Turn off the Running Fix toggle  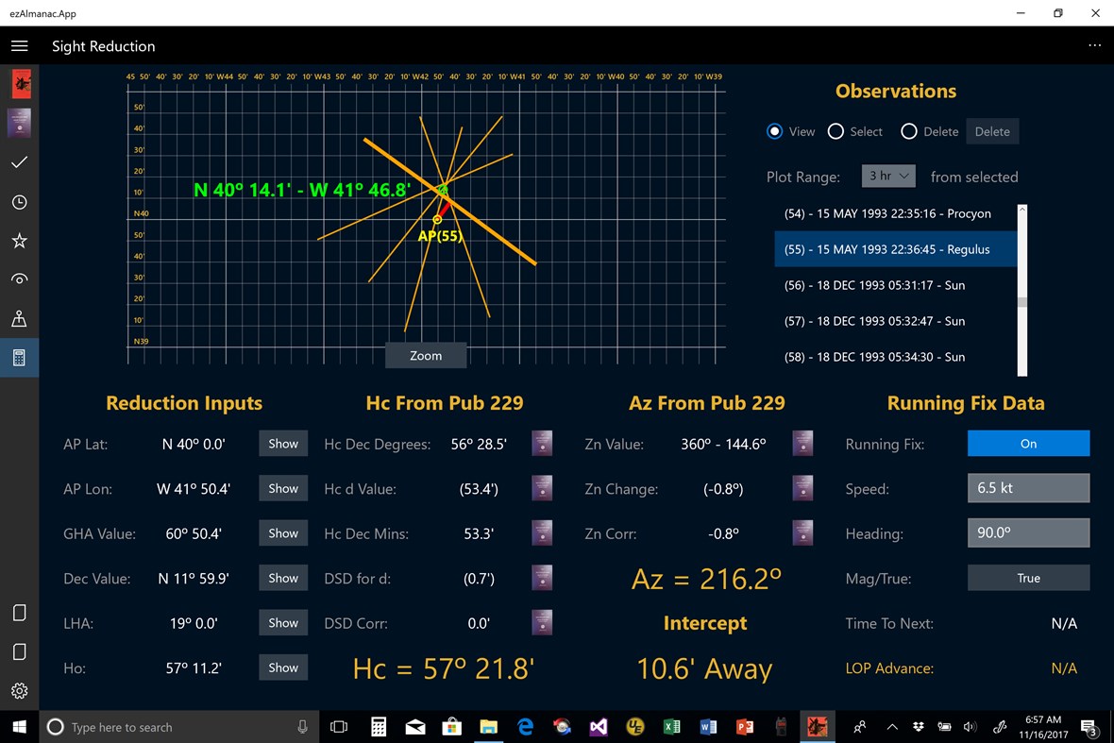click(1028, 444)
